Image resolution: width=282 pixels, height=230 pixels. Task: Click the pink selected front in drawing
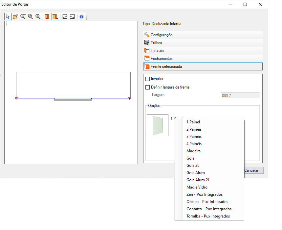(x=73, y=100)
